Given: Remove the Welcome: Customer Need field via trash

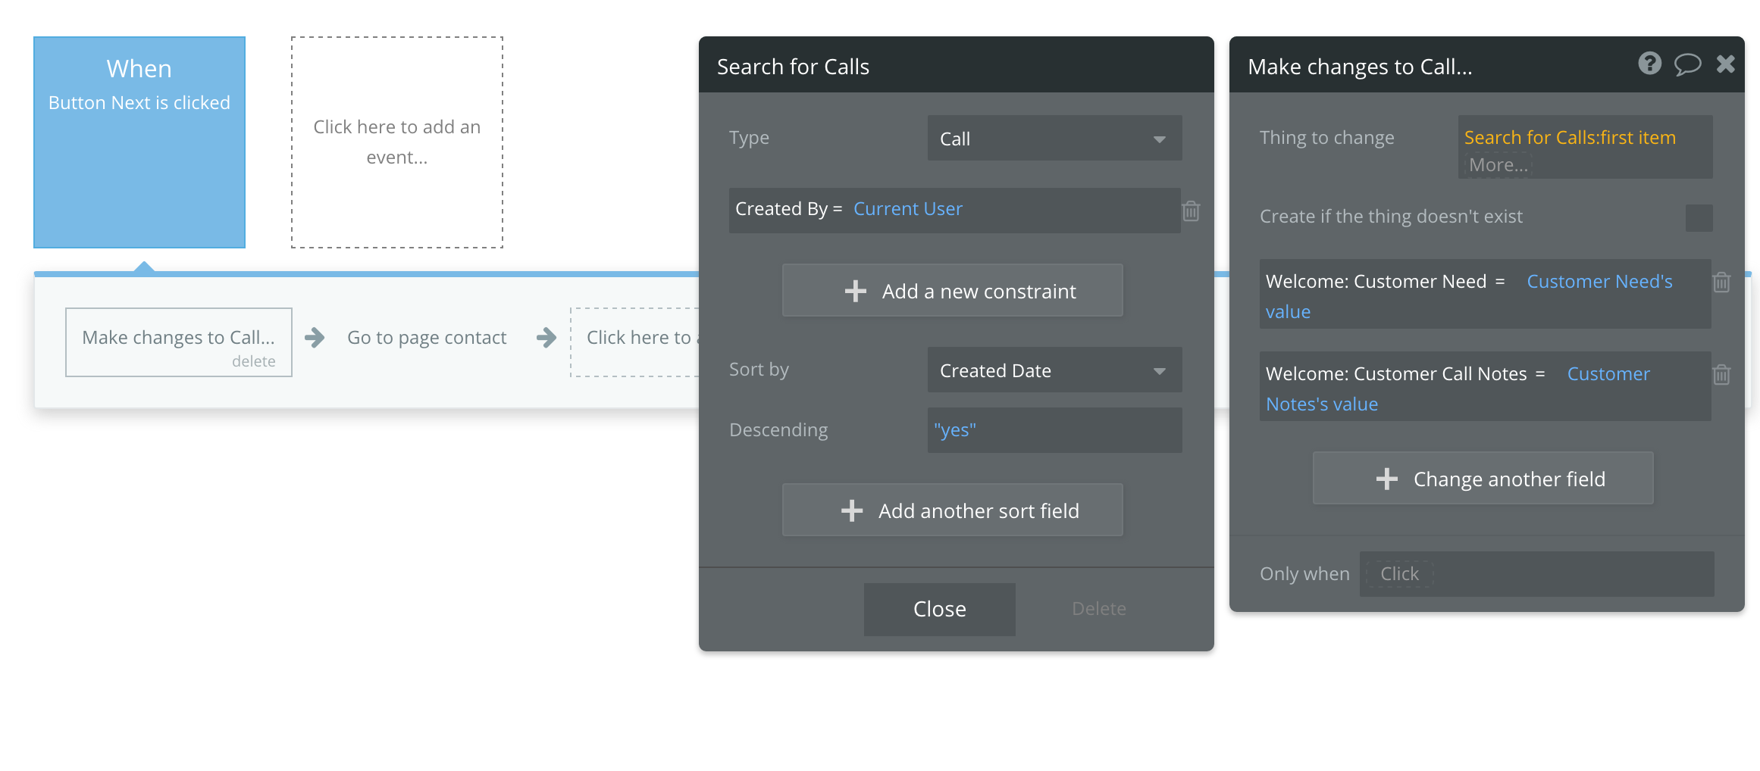Looking at the screenshot, I should pyautogui.click(x=1721, y=282).
